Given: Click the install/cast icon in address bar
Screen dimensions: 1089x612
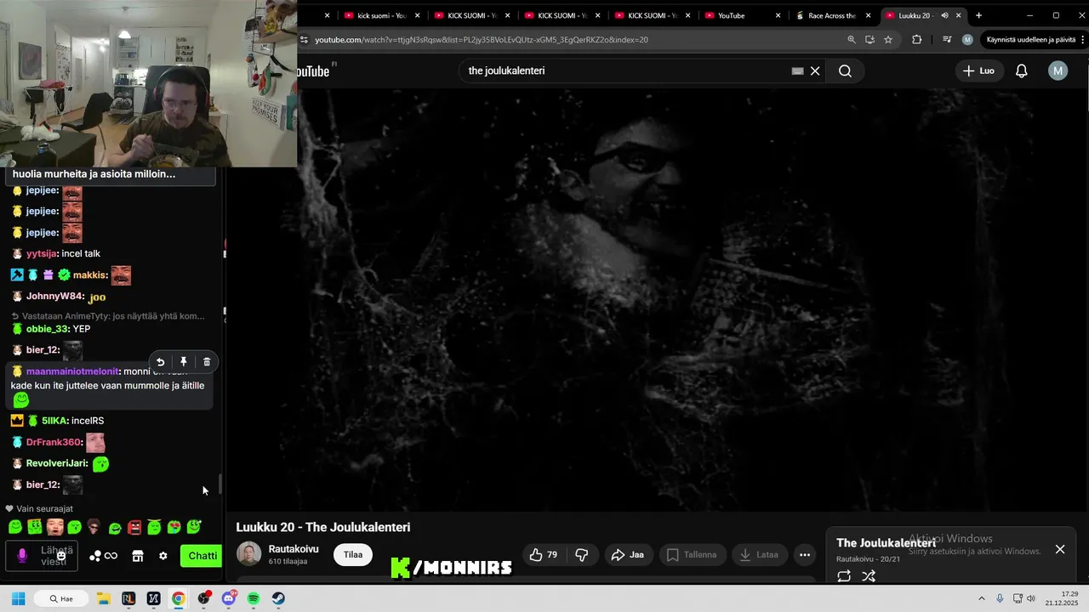Looking at the screenshot, I should point(869,39).
